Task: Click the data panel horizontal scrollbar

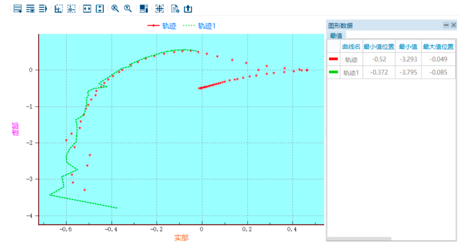Action: pos(359,239)
